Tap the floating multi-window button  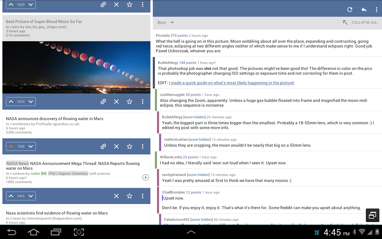372,215
